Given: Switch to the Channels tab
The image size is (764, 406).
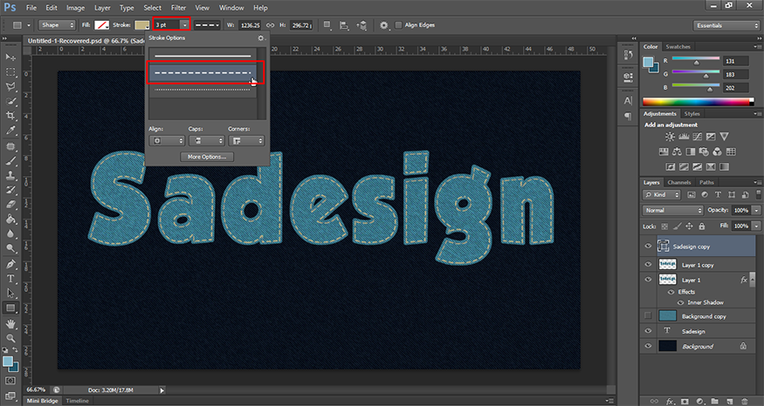Looking at the screenshot, I should pos(678,182).
